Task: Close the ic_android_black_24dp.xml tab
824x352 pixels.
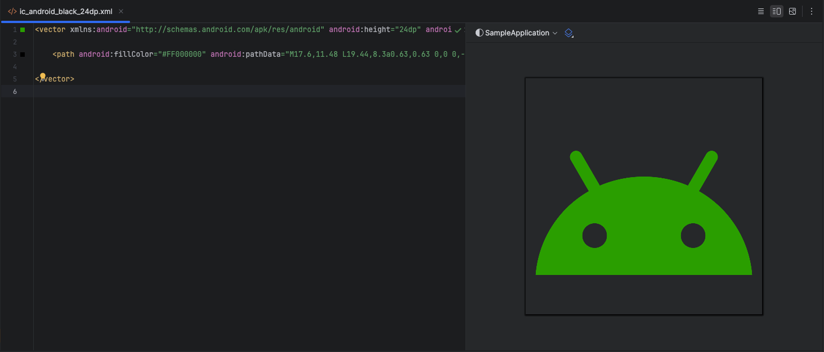Action: coord(121,11)
